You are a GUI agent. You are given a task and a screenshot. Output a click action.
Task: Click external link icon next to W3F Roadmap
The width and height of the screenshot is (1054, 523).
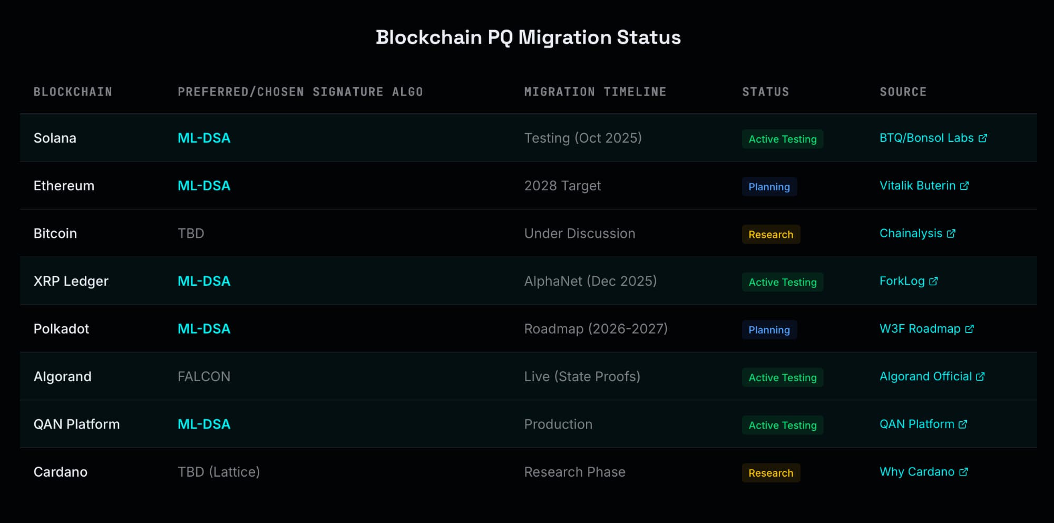coord(969,329)
